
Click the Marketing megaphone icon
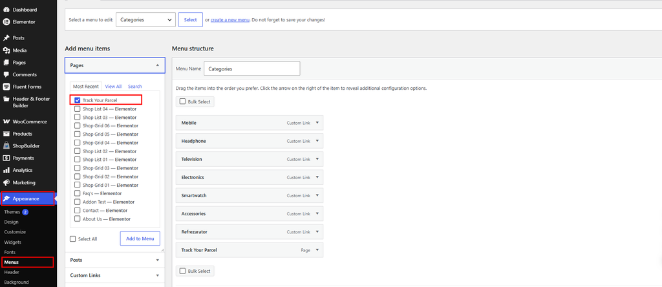6,183
